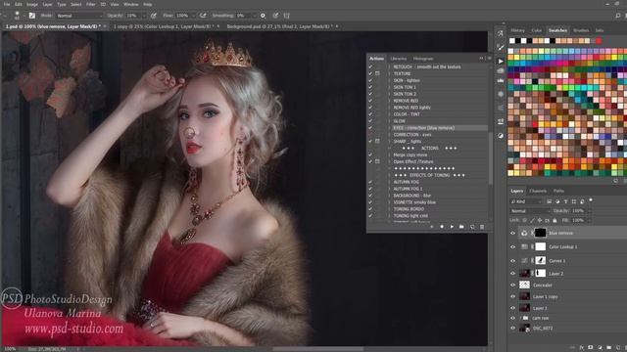Switch to the Paths tab
Screen dimensions: 627x352
tap(558, 192)
